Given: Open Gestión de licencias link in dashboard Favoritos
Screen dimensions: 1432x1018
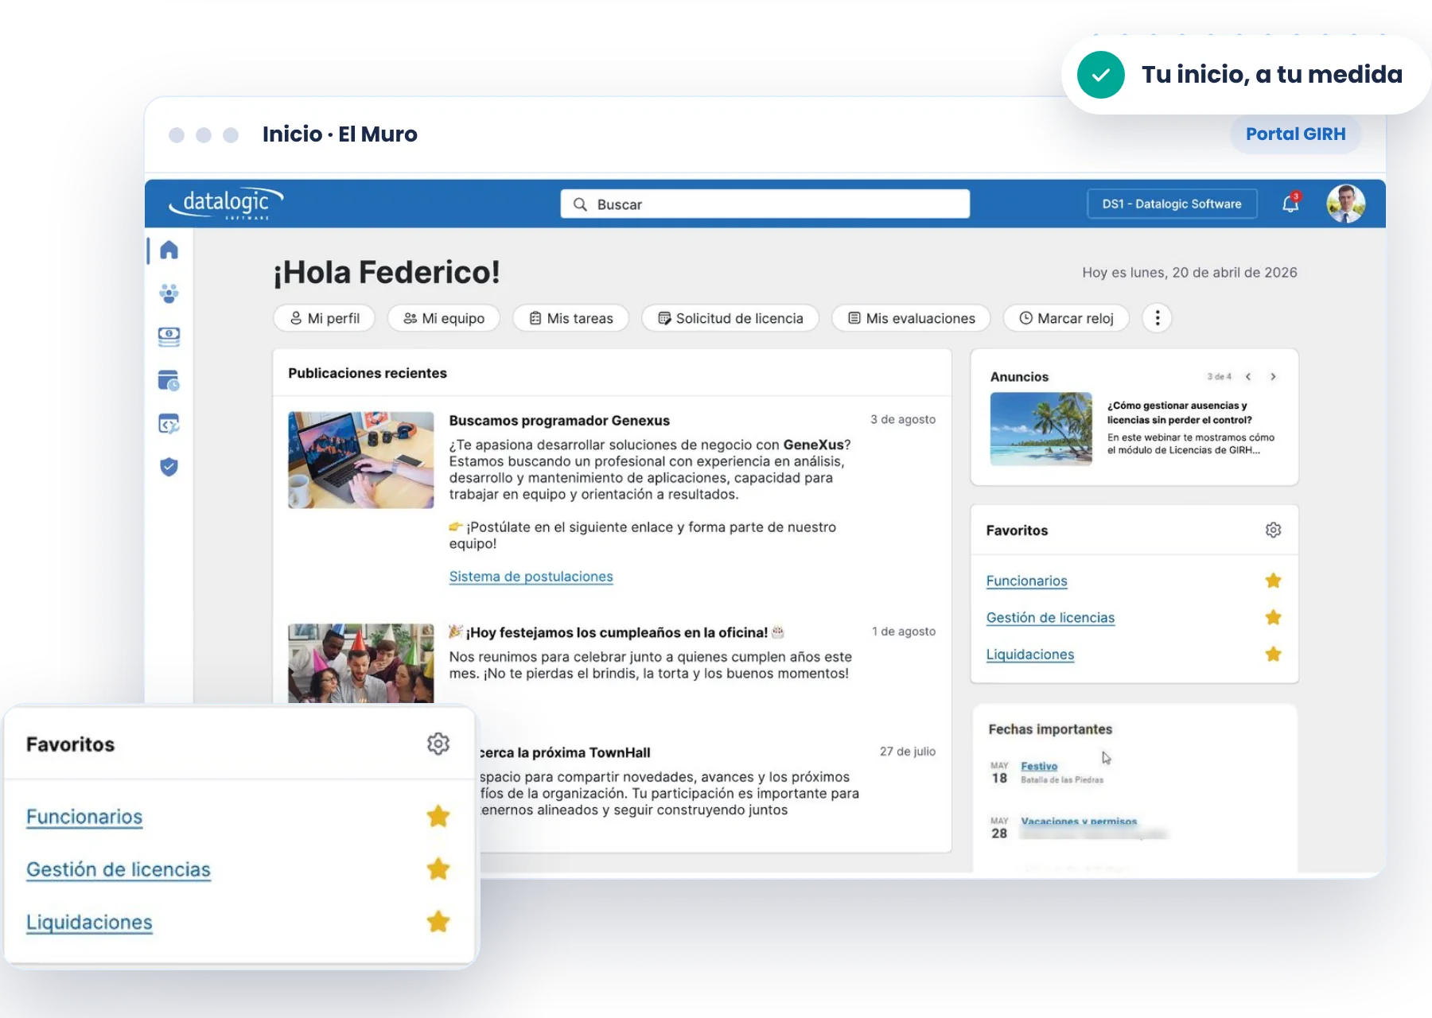Looking at the screenshot, I should pyautogui.click(x=1050, y=618).
